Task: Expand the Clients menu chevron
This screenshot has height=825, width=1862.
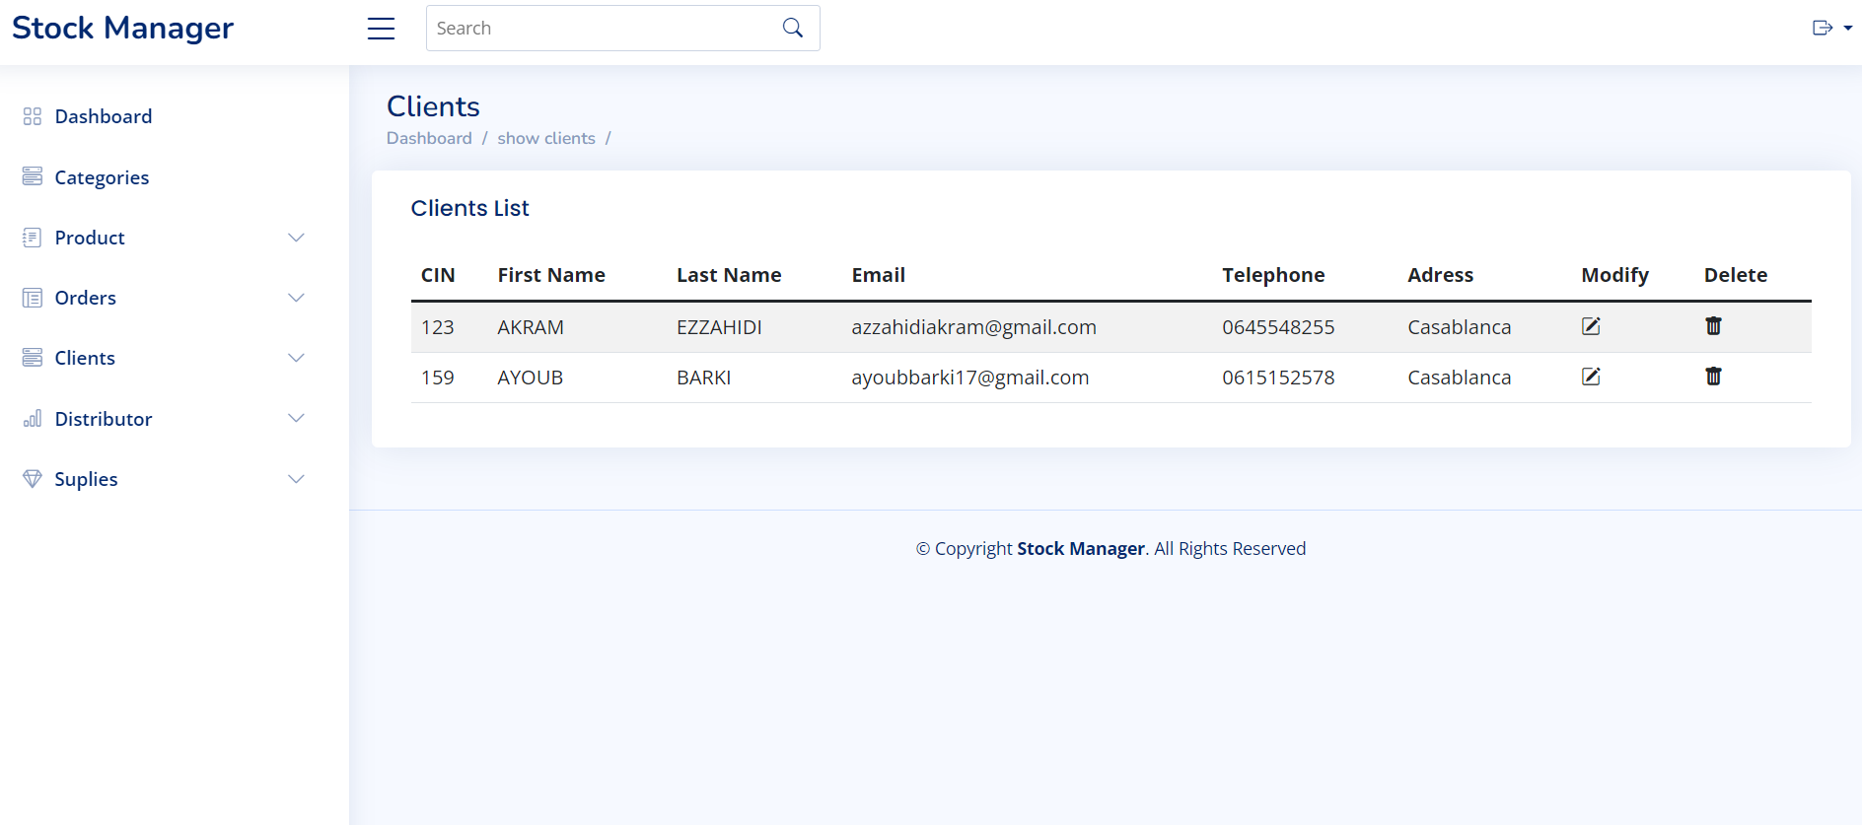Action: click(296, 358)
